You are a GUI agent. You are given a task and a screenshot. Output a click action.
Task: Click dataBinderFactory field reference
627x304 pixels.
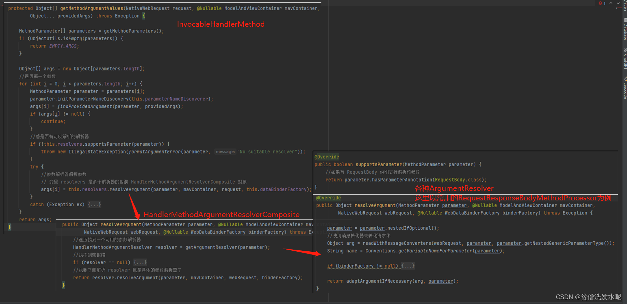(283, 189)
